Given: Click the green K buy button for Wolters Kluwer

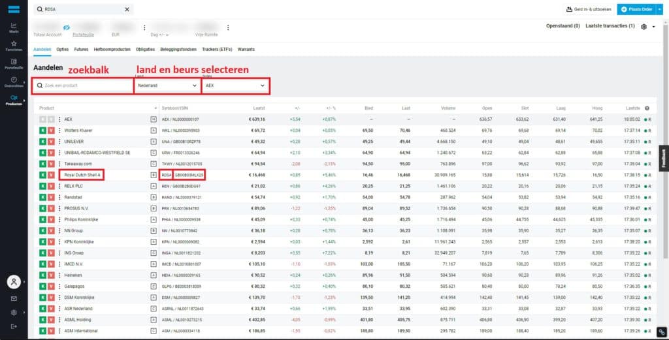Looking at the screenshot, I should point(42,131).
